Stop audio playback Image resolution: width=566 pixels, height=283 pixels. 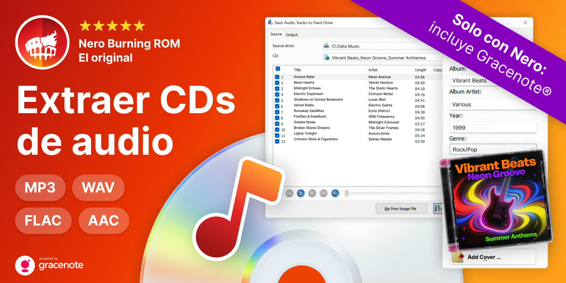coord(312,193)
